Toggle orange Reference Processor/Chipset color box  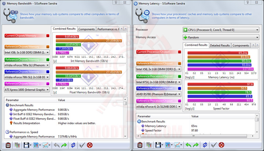click(180, 64)
